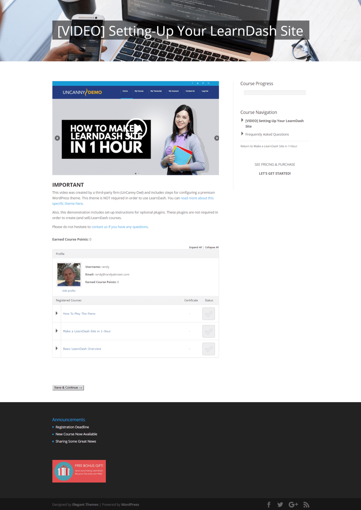This screenshot has width=361, height=510.
Task: Open Contact Us in demo menu
Action: (190, 91)
